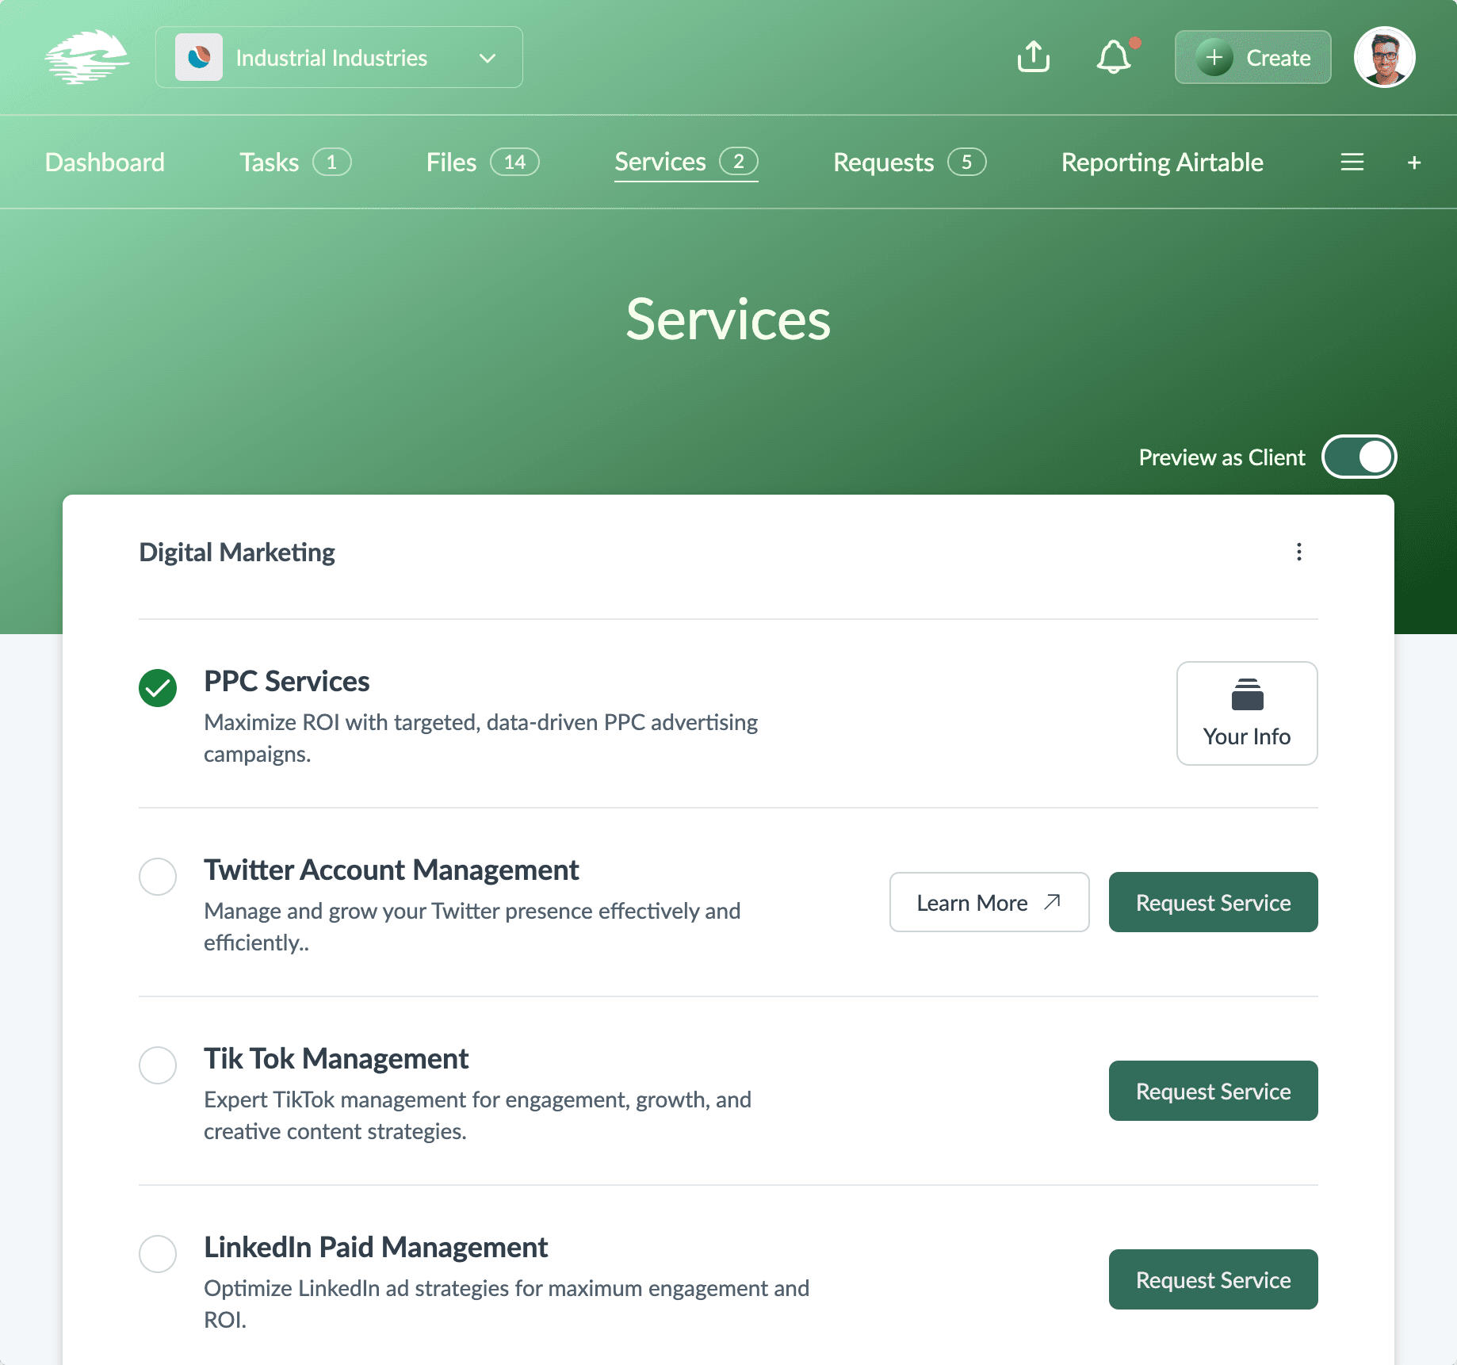Image resolution: width=1457 pixels, height=1365 pixels.
Task: Click the green checkmark on PPC Services
Action: (x=158, y=688)
